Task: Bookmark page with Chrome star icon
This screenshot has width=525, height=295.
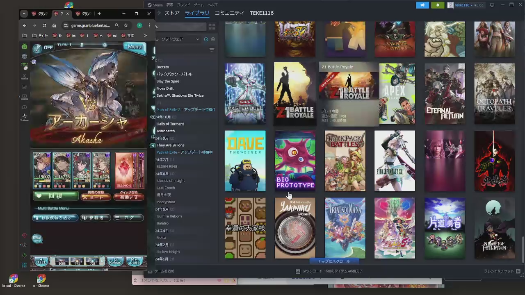Action: coord(126,25)
